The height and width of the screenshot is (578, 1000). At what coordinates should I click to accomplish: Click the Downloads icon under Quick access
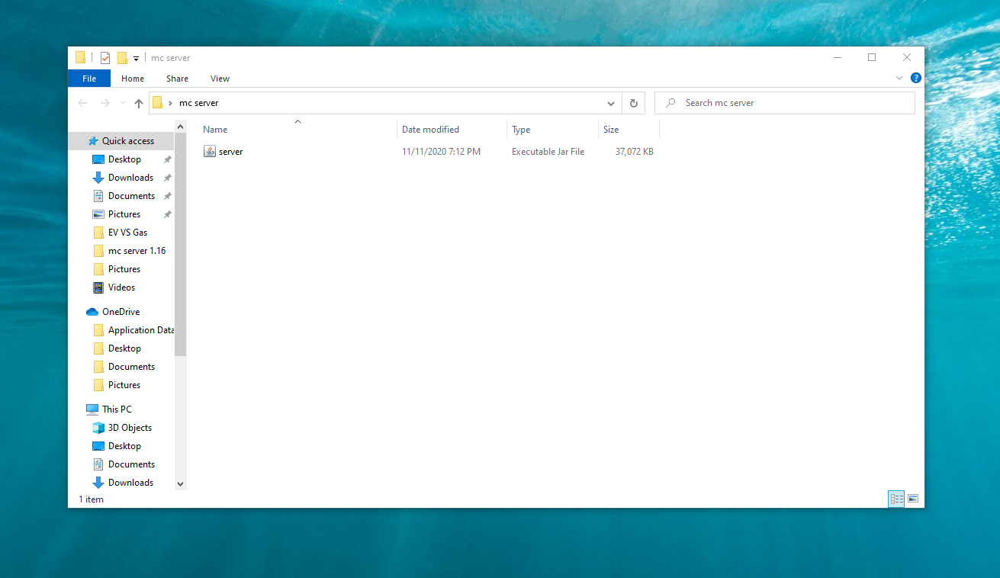point(99,177)
